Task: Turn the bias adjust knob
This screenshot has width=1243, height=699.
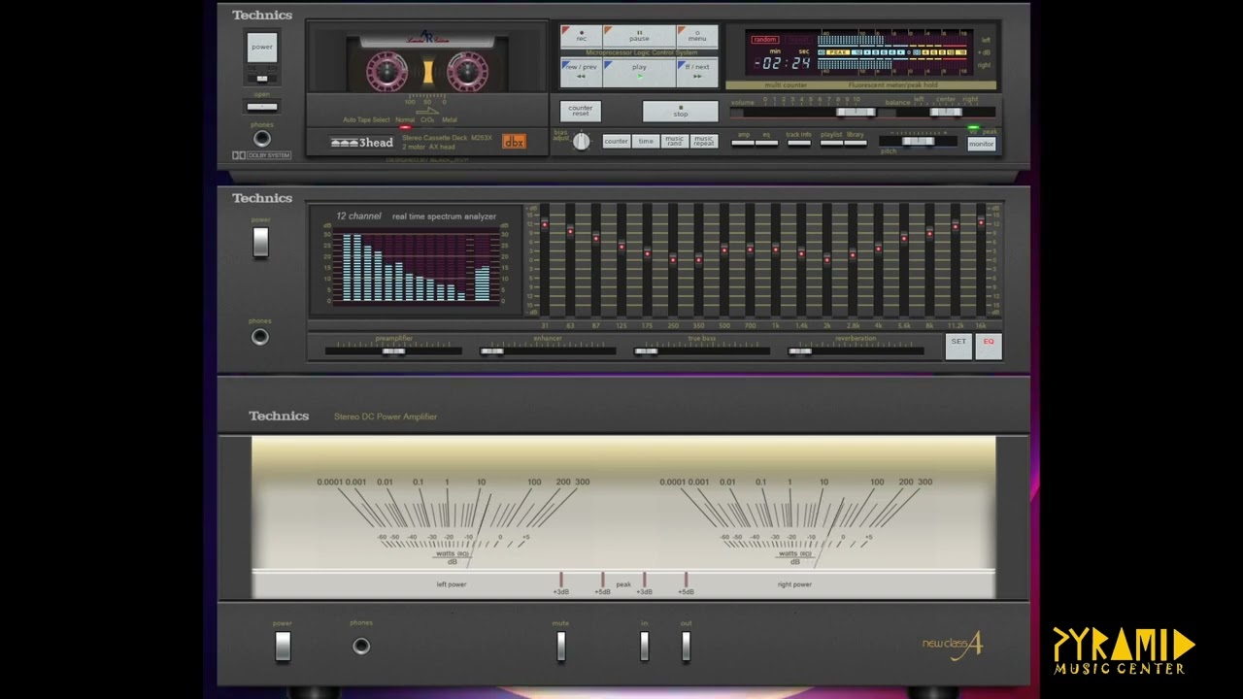Action: click(x=581, y=142)
